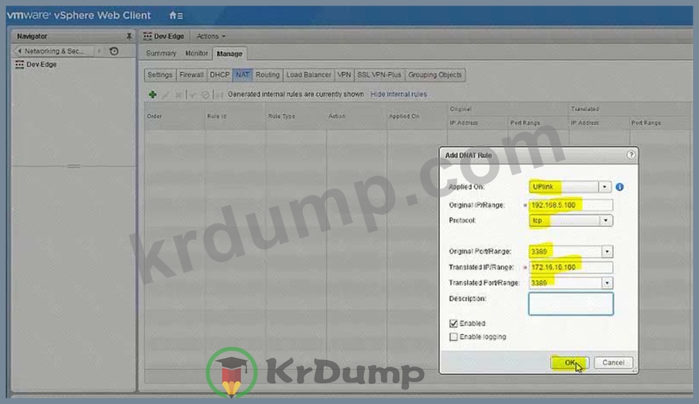The height and width of the screenshot is (404, 699).
Task: Click the Original IP/Range input field
Action: 571,205
